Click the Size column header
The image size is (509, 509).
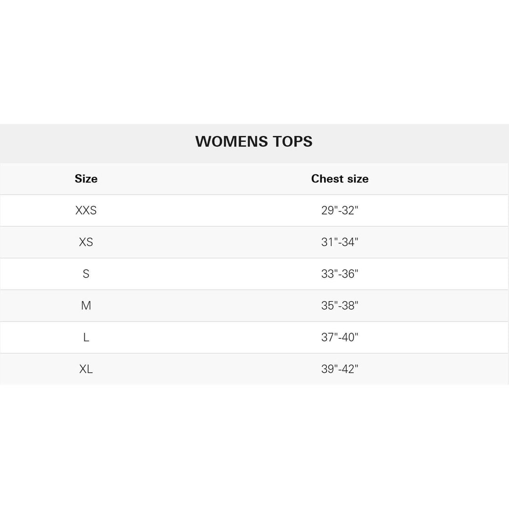tap(86, 179)
